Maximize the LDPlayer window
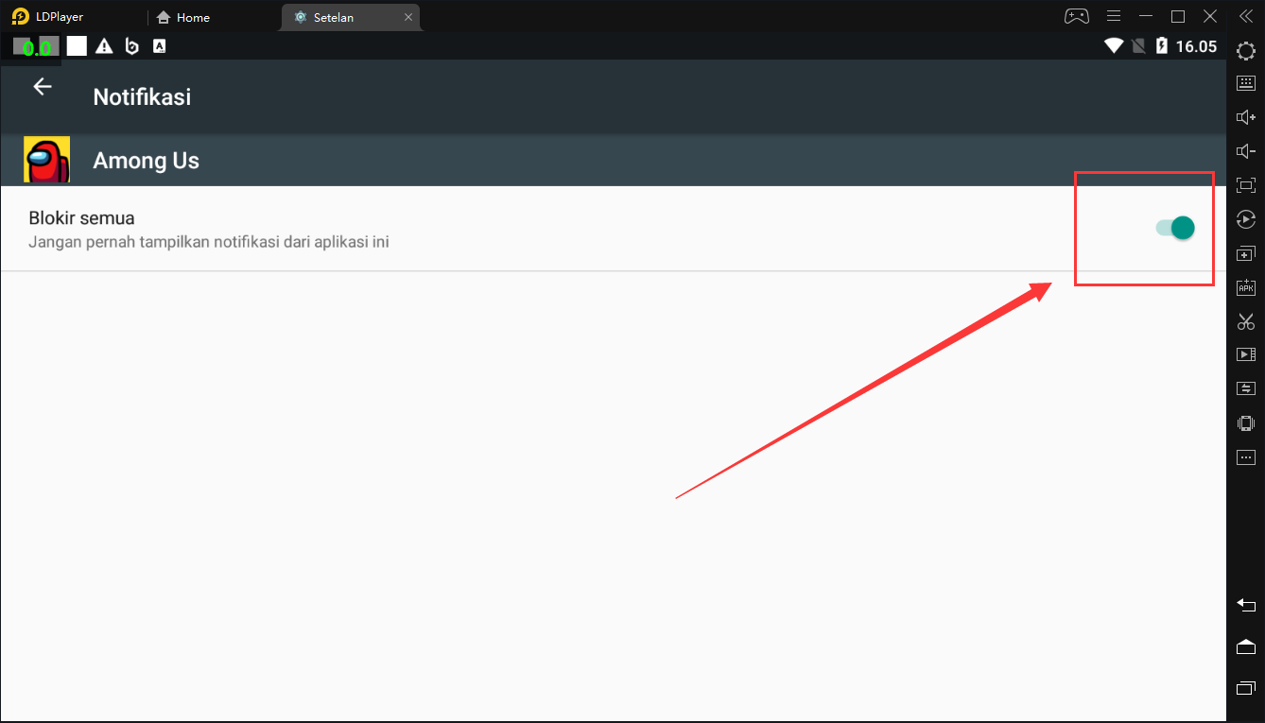The height and width of the screenshot is (723, 1265). [1178, 16]
